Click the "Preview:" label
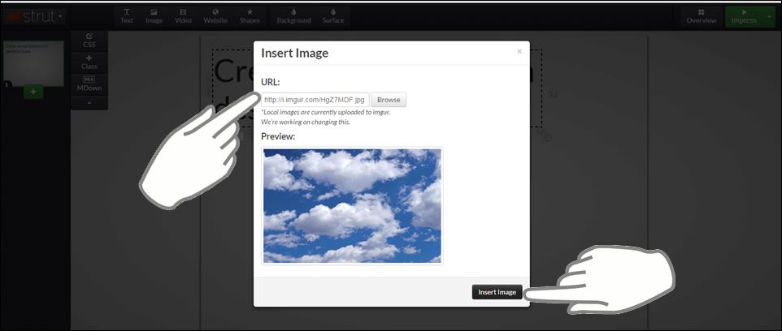 tap(278, 135)
